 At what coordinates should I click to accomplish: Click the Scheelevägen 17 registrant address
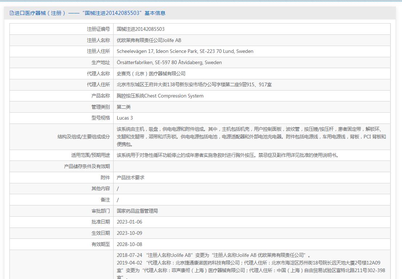tap(185, 51)
